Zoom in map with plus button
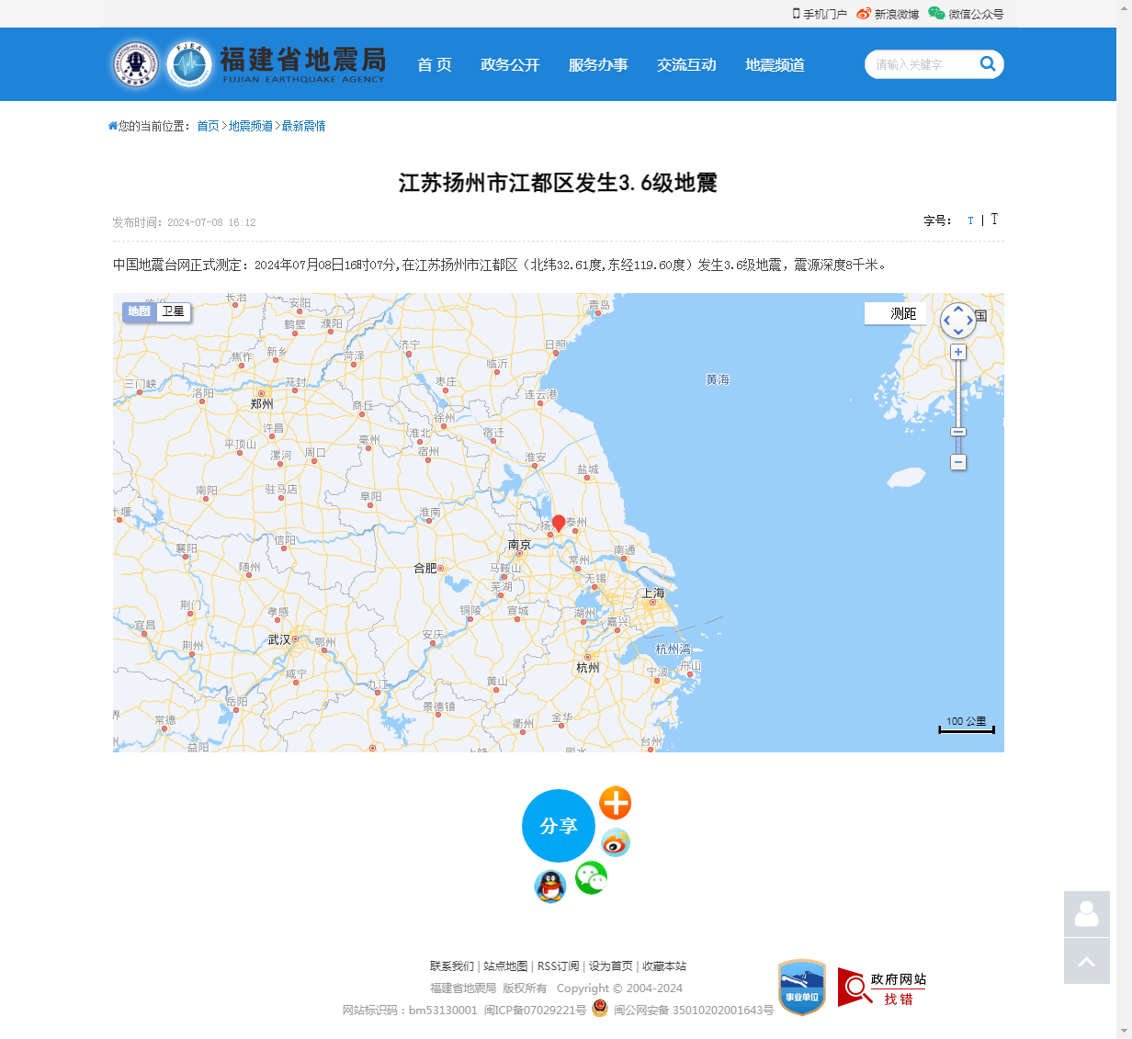The height and width of the screenshot is (1039, 1132). click(958, 352)
